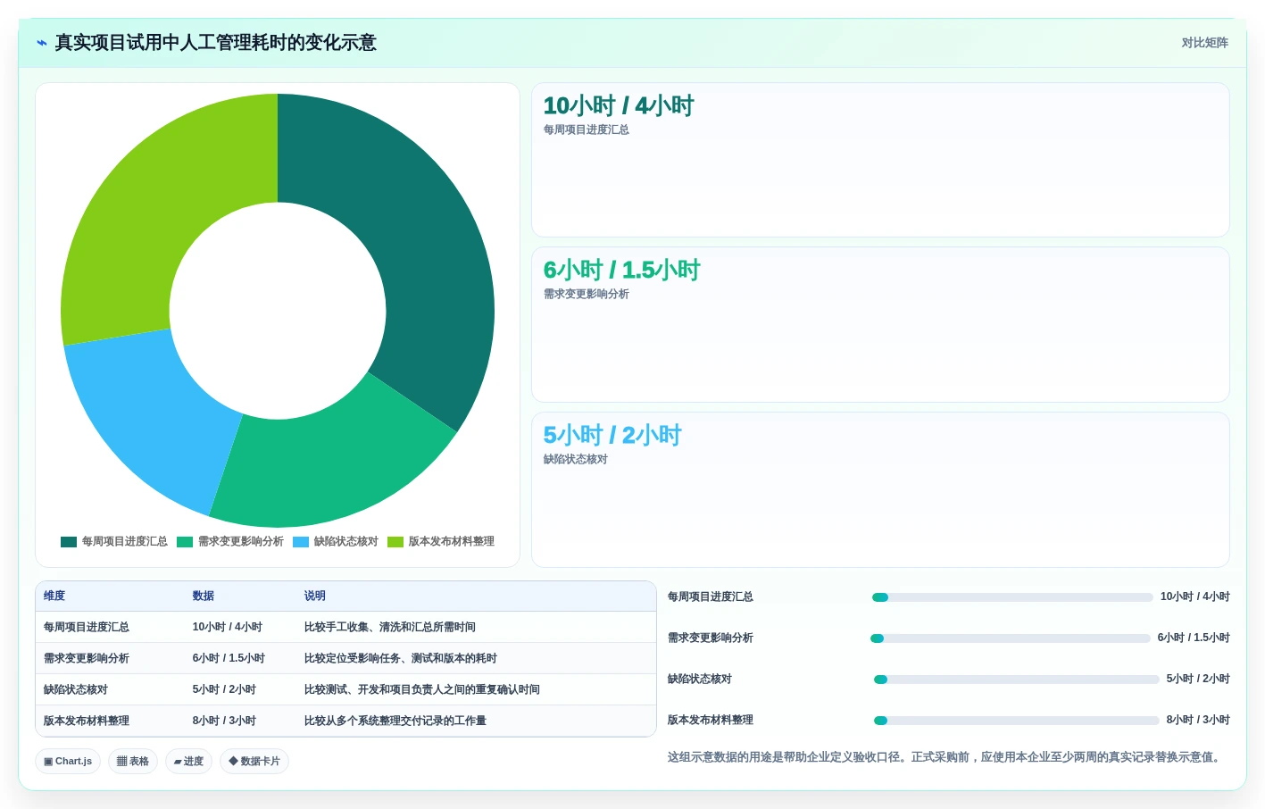Screen dimensions: 1265x809
Task: Click description 比较从多个系统整理交付记录的工作量
Action: 395,721
